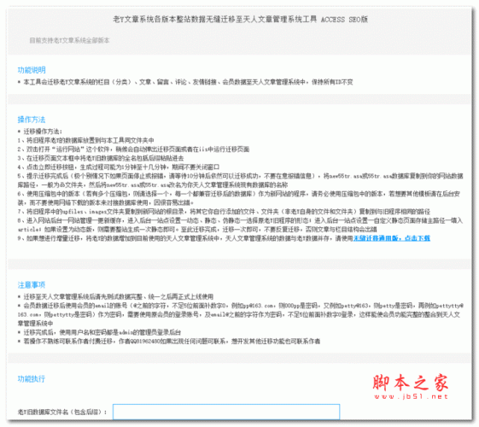Click the 功能执行 section heading
The width and height of the screenshot is (479, 427).
pyautogui.click(x=32, y=379)
